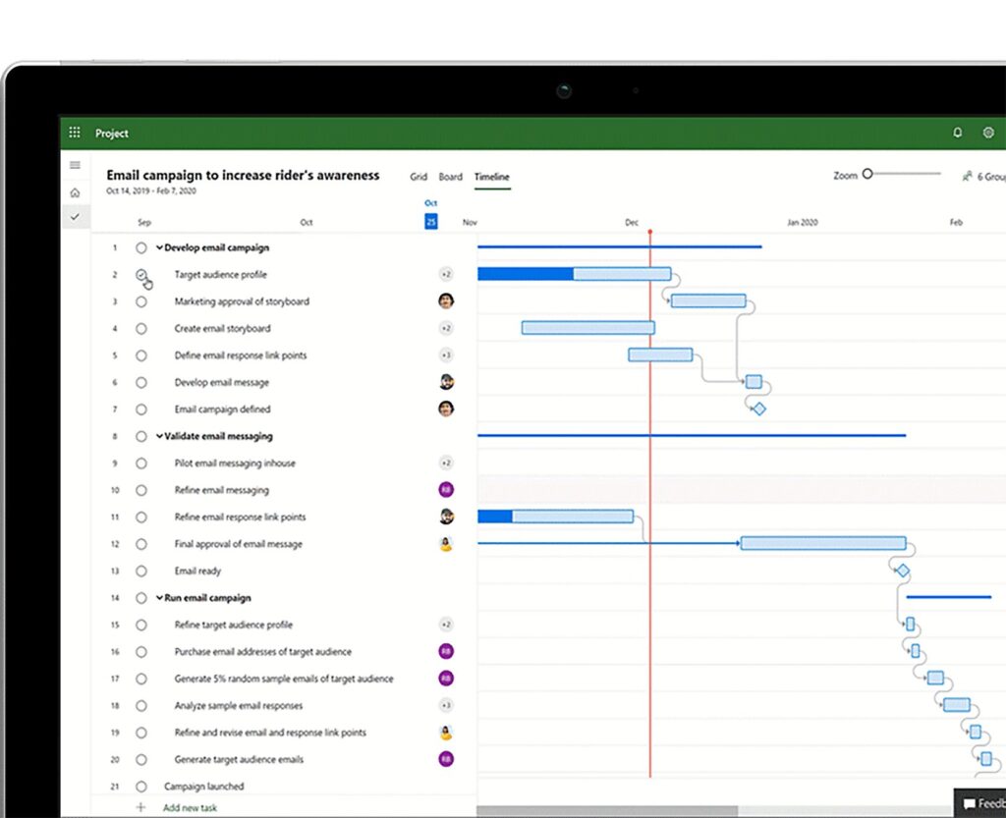The height and width of the screenshot is (818, 1006).
Task: Open the assignee avatar for Develop email message
Action: pos(446,382)
